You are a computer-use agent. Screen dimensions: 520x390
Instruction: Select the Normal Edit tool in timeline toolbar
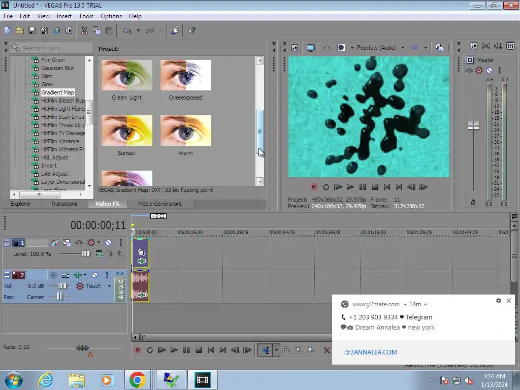(266, 350)
